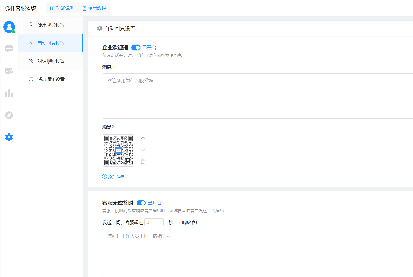Click the user avatar icon in sidebar
The height and width of the screenshot is (277, 413).
click(9, 27)
